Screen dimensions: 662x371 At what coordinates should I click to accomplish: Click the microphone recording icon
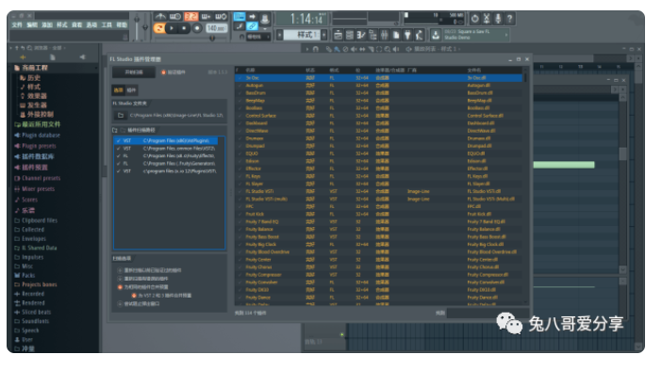pos(498,19)
